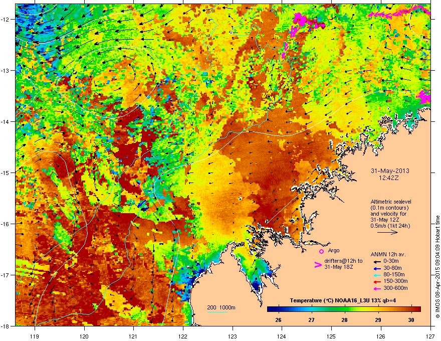
Task: Click the 'Altimetric sealevel' legend text
Action: point(391,202)
